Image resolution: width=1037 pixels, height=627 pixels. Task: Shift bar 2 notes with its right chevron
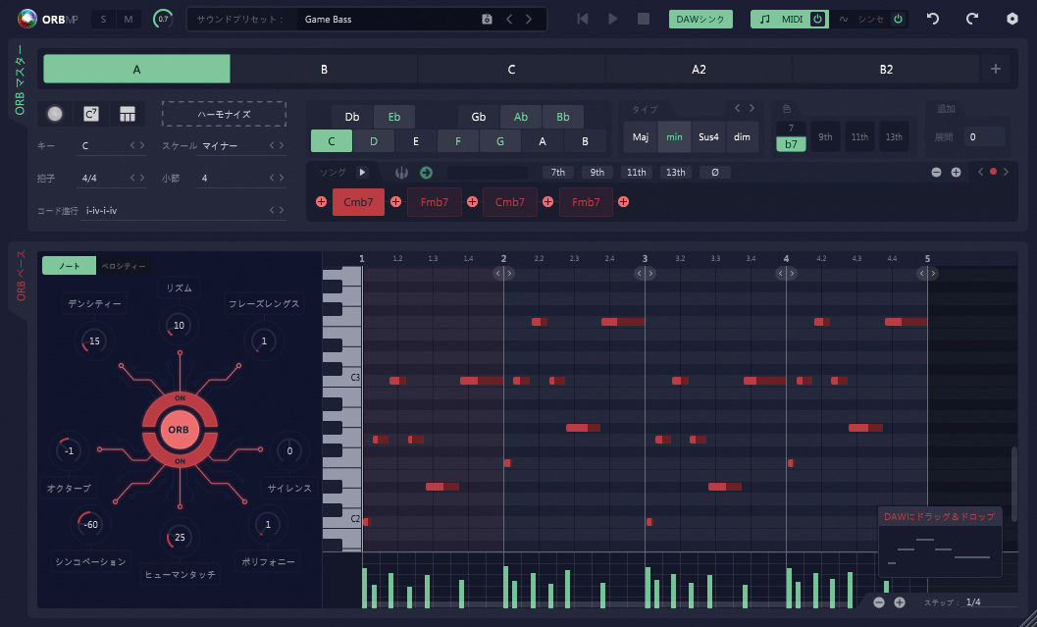point(509,273)
